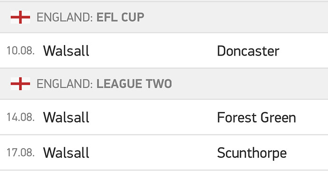The image size is (328, 171).
Task: Collapse the England League Two header bar
Action: coord(164,84)
